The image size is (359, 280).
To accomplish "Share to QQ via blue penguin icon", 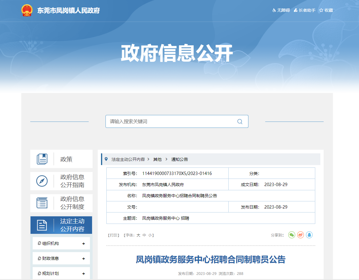I will tap(309, 235).
